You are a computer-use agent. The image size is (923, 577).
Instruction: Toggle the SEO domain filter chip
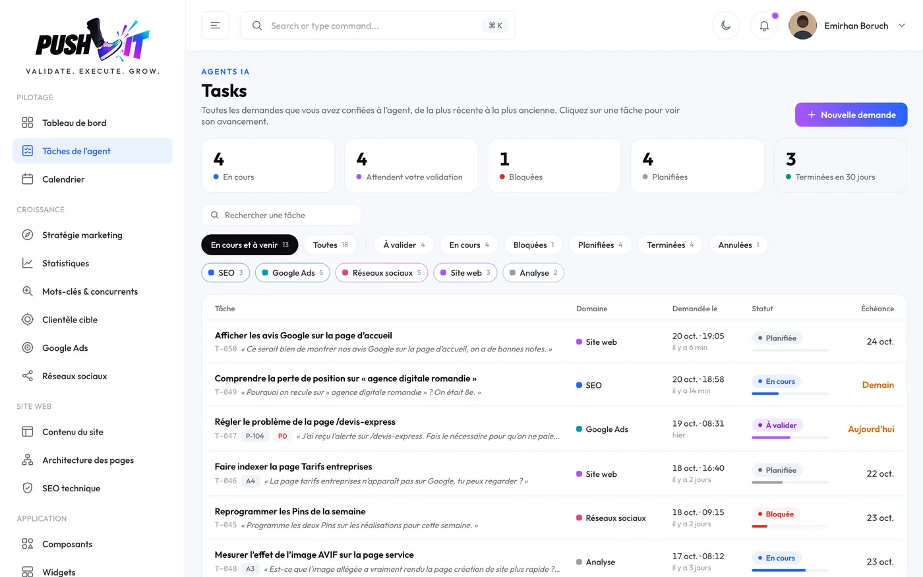225,273
